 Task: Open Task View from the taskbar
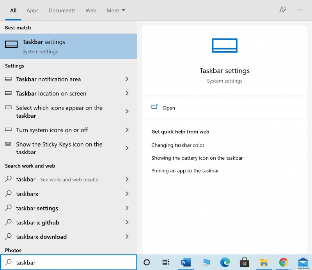pos(166,262)
